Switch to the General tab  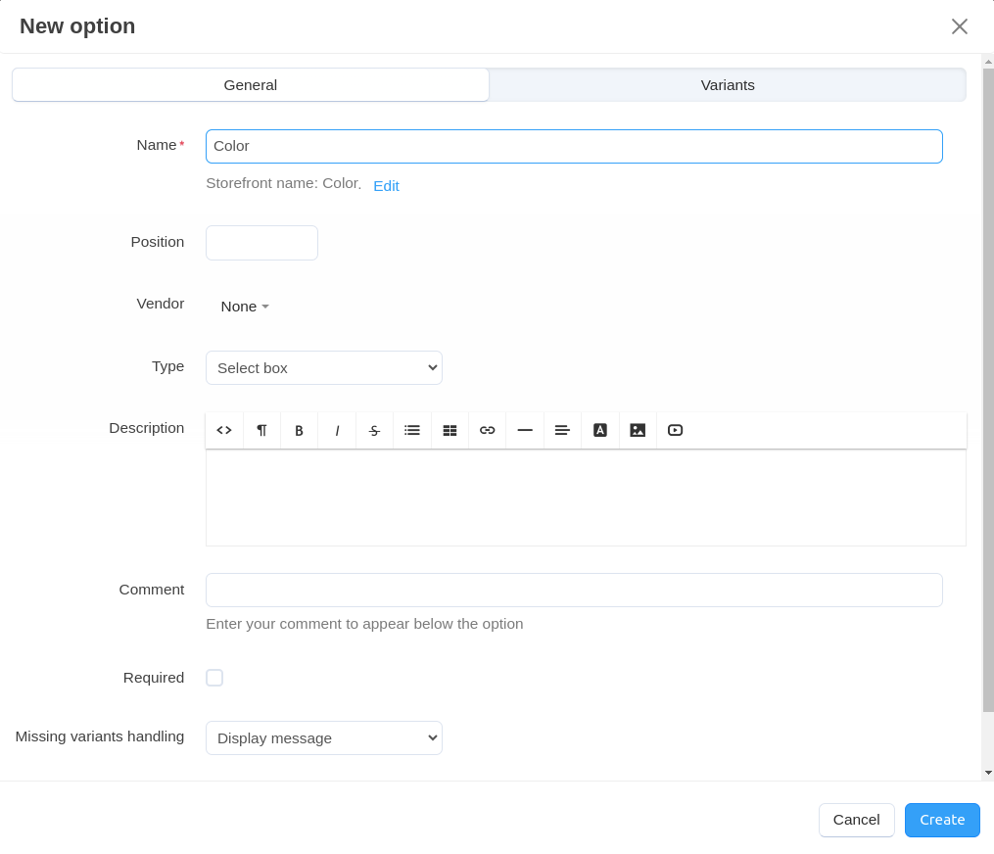pos(251,85)
